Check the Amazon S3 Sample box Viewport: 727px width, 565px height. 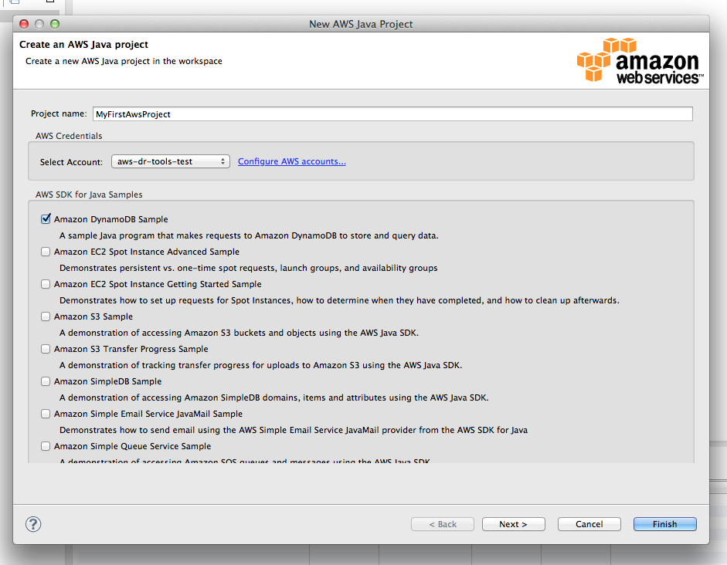(46, 316)
